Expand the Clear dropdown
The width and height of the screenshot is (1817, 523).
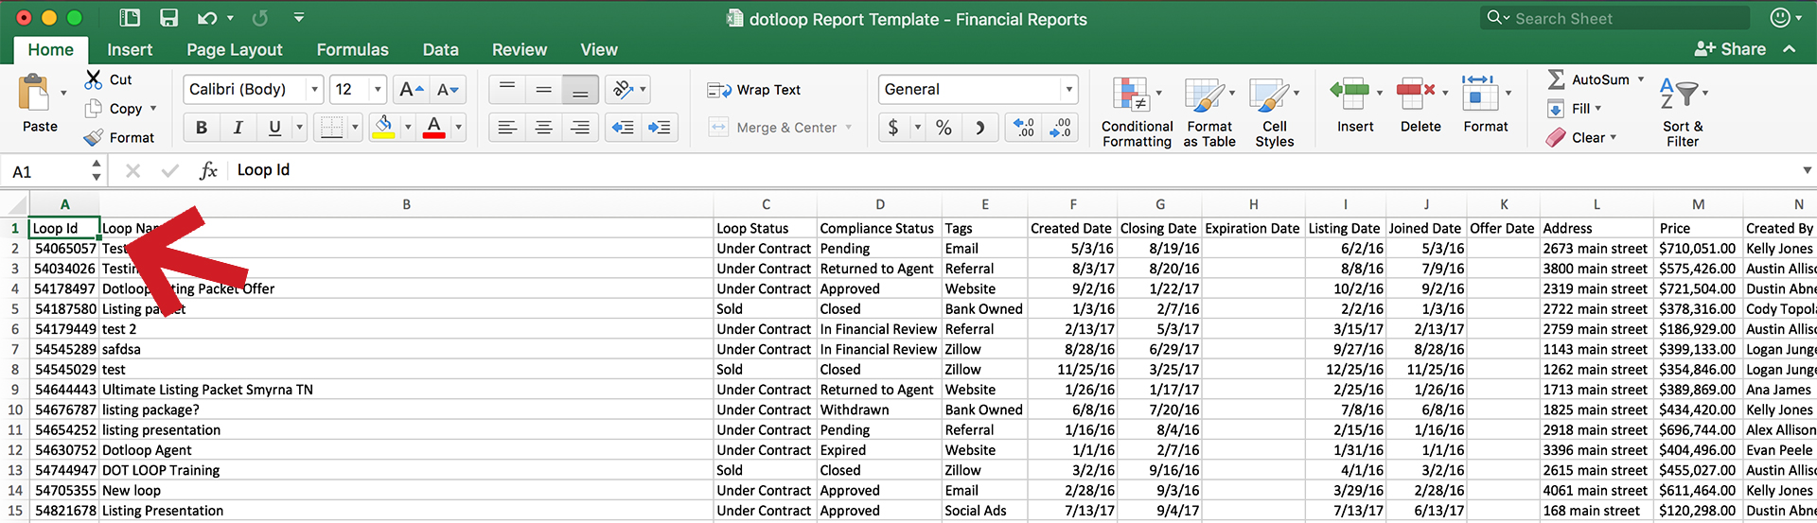pyautogui.click(x=1614, y=137)
